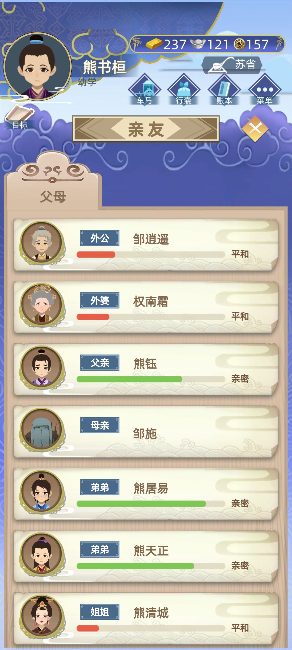Click the silver ingot currency icon
Screen dimensions: 292x650
[x=198, y=44]
